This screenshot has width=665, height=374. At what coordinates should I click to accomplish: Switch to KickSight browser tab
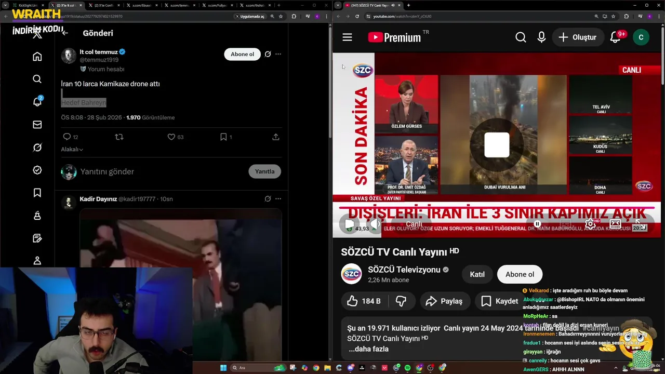coord(29,5)
